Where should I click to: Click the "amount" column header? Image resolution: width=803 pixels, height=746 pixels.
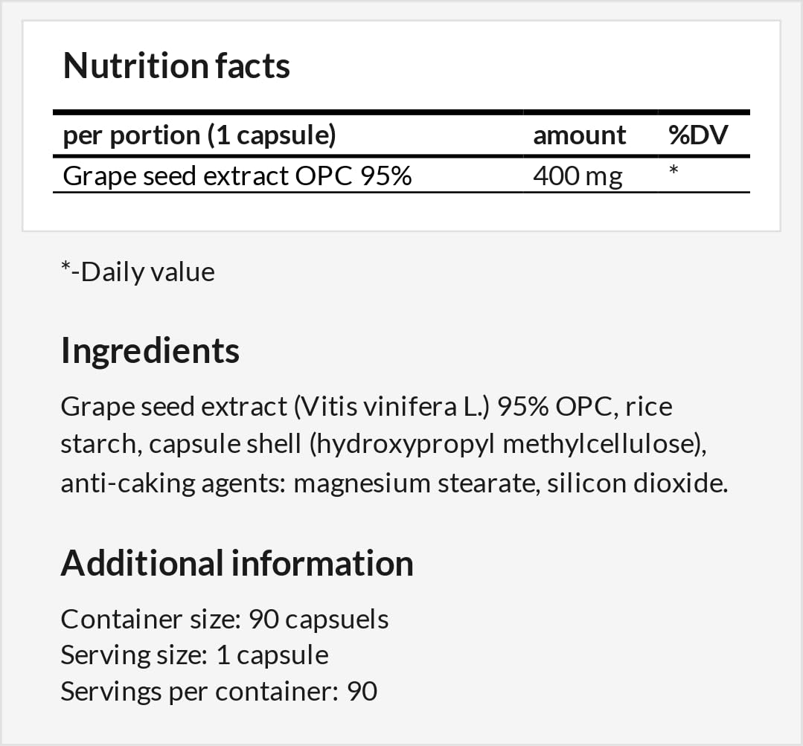(x=579, y=135)
